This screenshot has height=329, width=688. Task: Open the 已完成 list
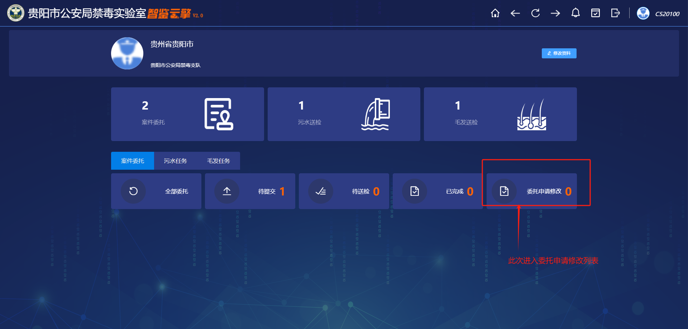pos(438,191)
